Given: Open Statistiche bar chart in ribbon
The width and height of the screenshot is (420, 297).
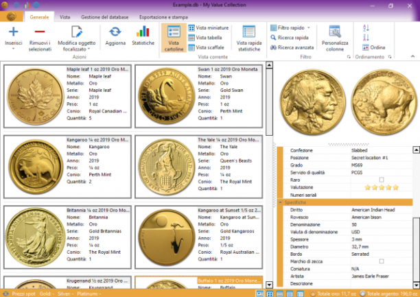Looking at the screenshot, I should coord(143,32).
